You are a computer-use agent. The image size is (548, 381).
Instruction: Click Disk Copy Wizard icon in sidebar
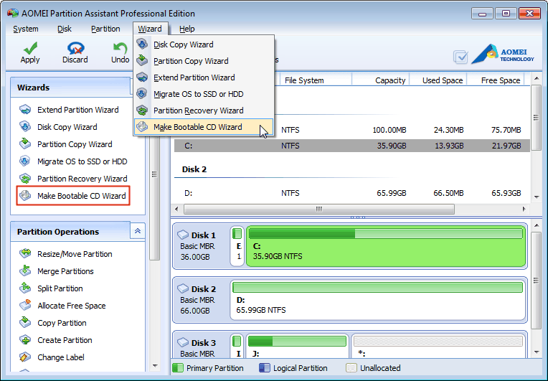coord(25,127)
